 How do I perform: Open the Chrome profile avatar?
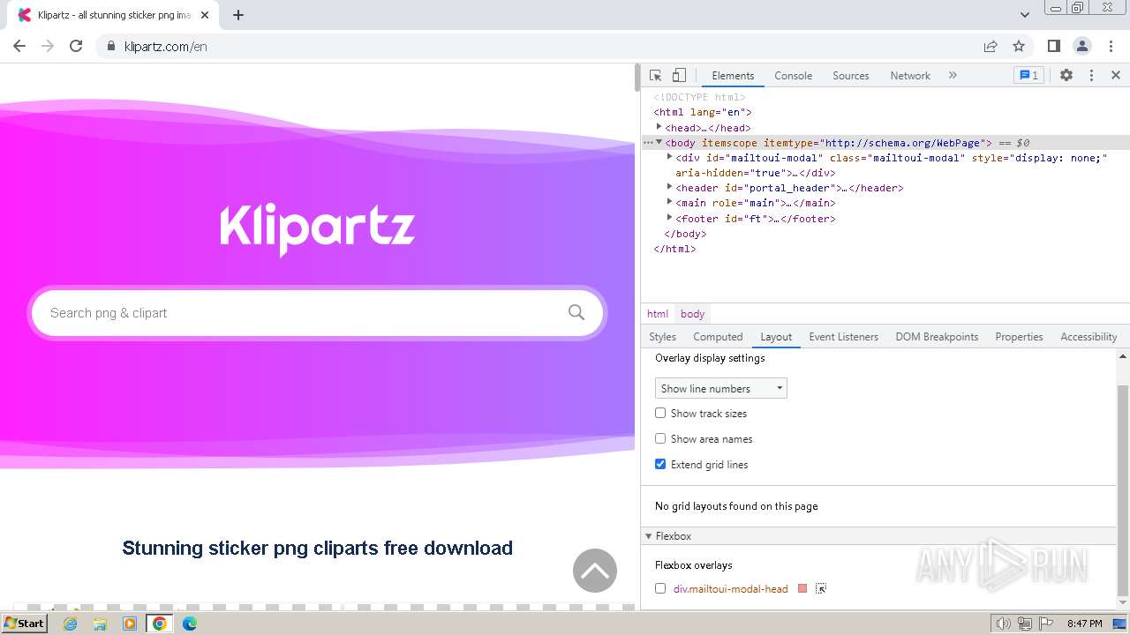(1082, 46)
